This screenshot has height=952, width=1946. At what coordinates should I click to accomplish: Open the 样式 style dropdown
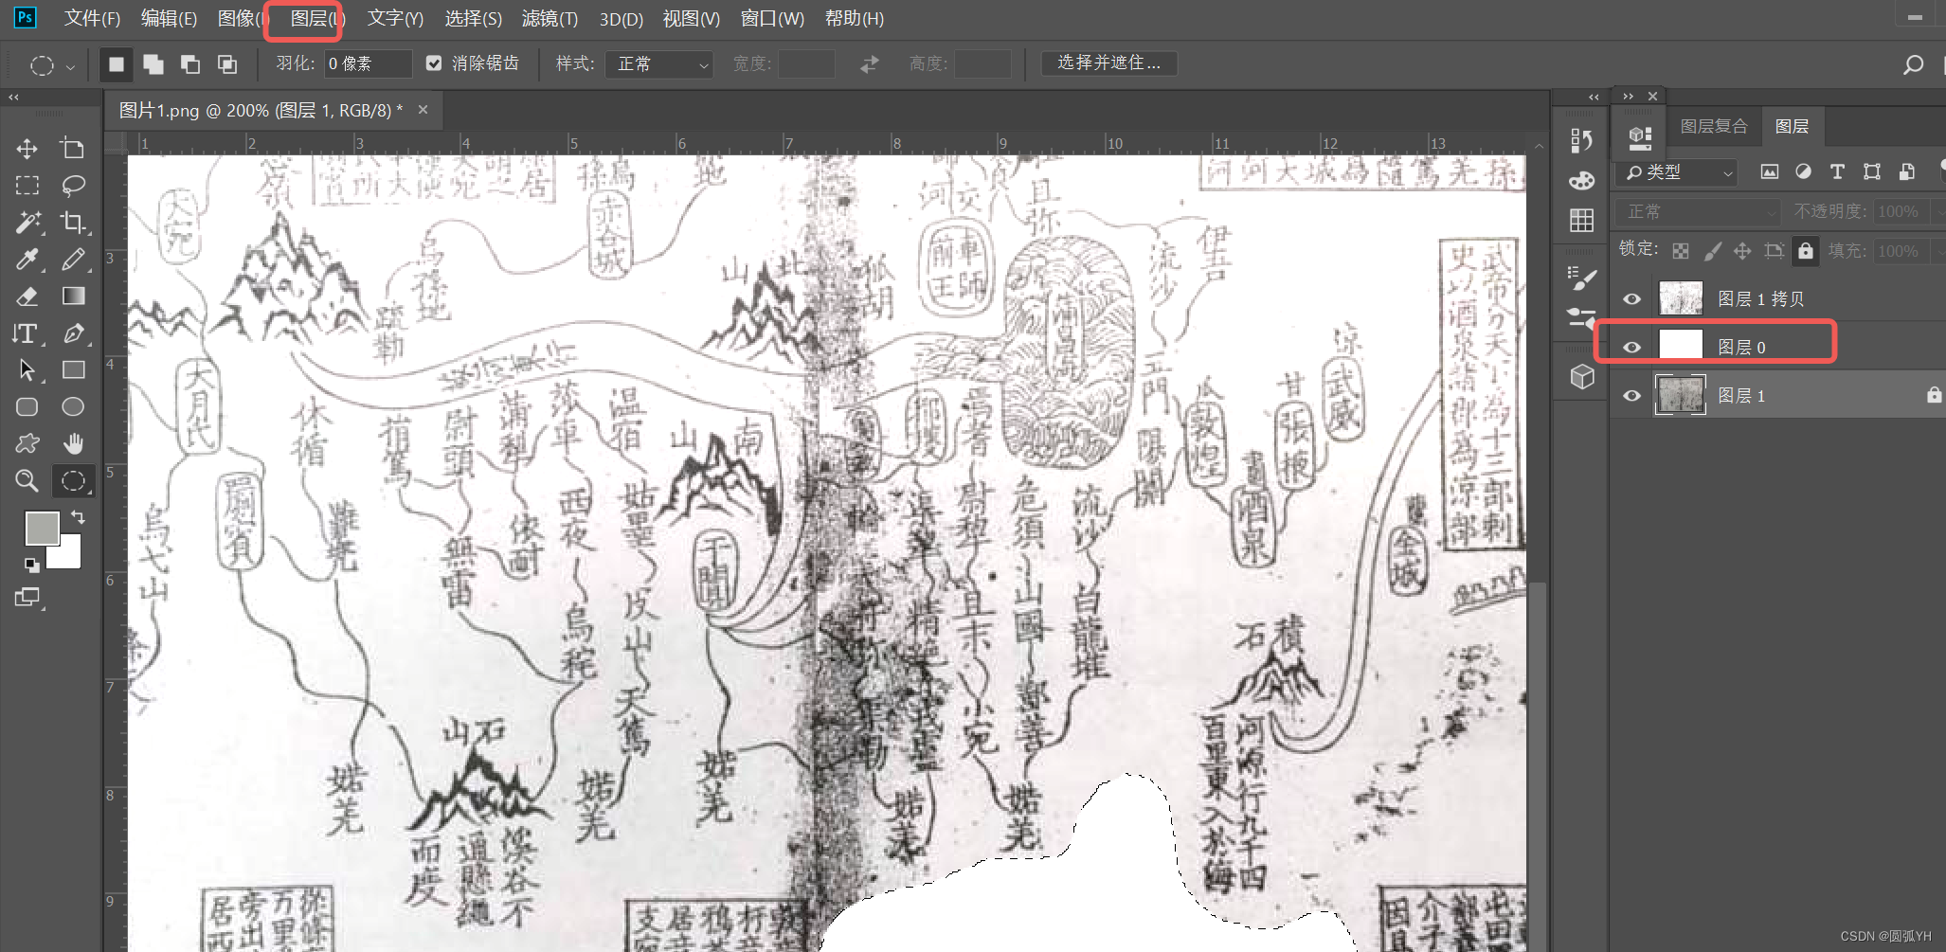point(659,64)
